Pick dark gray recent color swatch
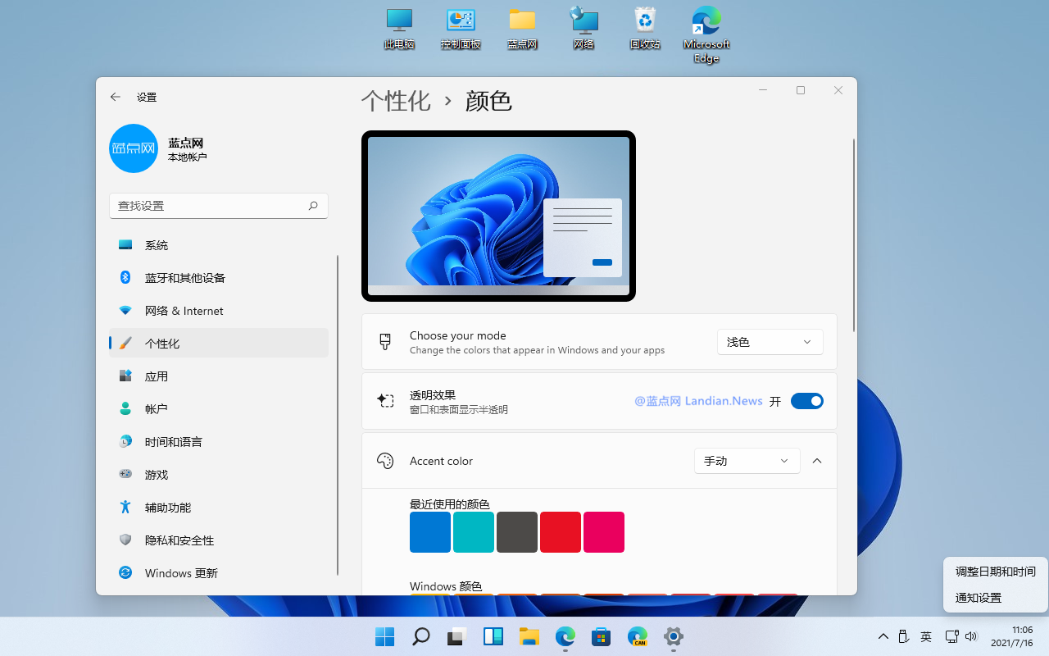 point(517,532)
